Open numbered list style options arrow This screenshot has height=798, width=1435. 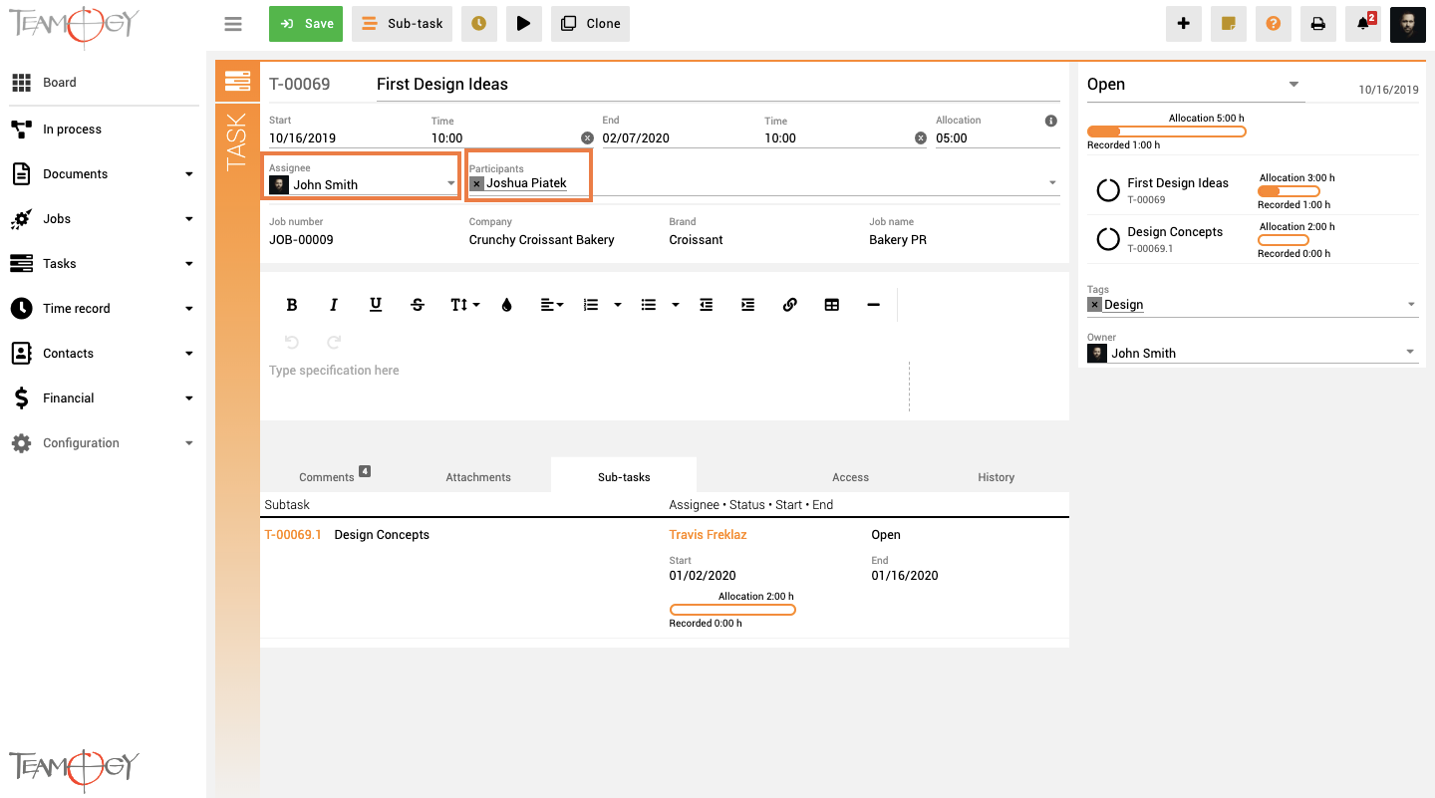tap(618, 305)
